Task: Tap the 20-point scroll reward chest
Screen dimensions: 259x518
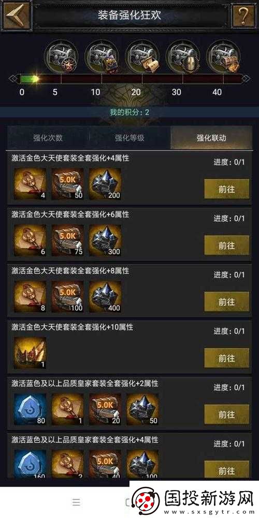Action: (x=142, y=55)
